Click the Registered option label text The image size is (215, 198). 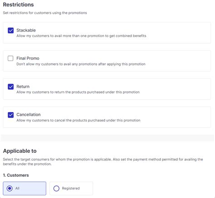[x=71, y=189]
